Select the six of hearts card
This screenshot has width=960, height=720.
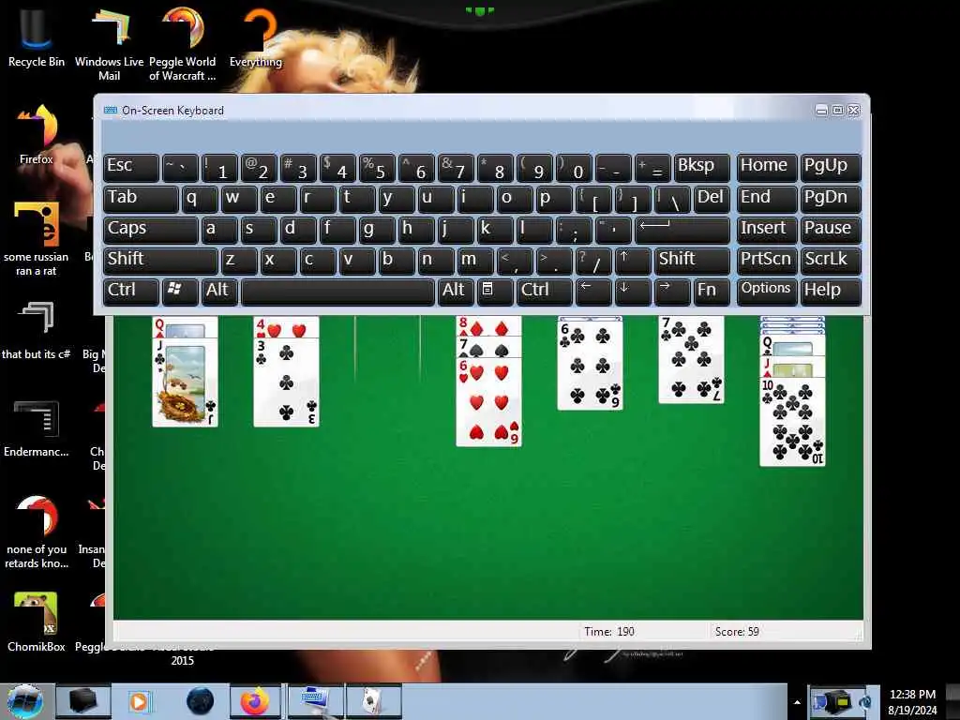click(488, 403)
